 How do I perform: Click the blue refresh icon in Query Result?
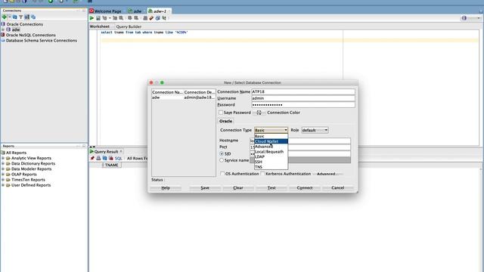click(104, 158)
